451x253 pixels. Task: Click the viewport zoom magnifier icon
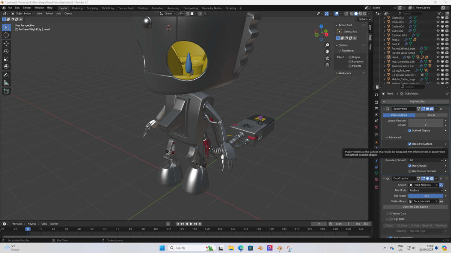(x=327, y=45)
